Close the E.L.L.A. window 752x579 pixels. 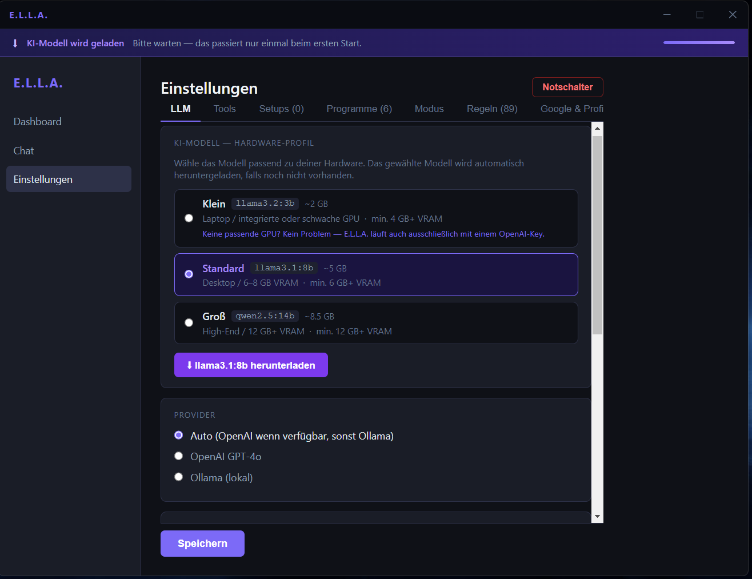(733, 15)
